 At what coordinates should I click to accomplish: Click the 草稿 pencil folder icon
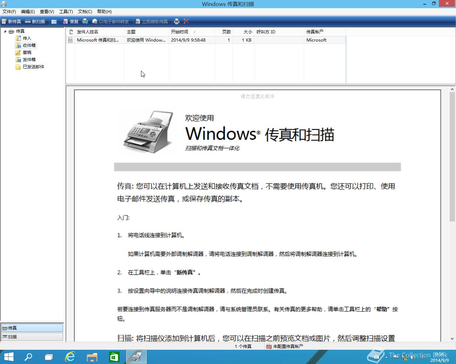click(x=18, y=53)
